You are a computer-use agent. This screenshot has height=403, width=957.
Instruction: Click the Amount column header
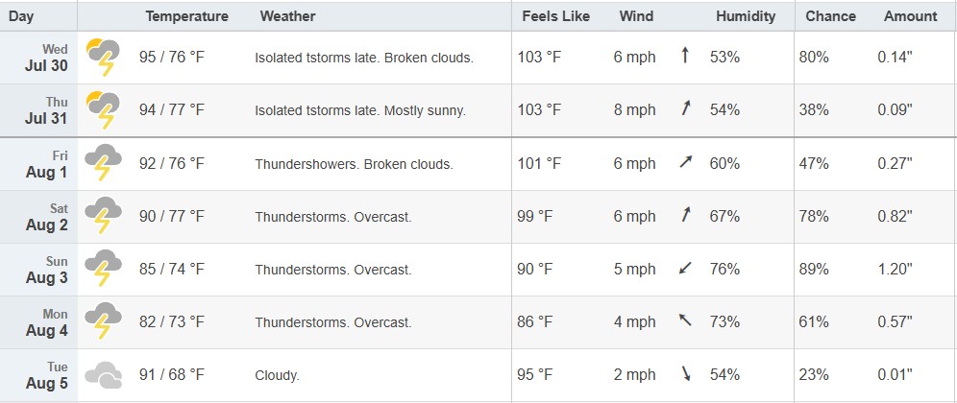[911, 16]
